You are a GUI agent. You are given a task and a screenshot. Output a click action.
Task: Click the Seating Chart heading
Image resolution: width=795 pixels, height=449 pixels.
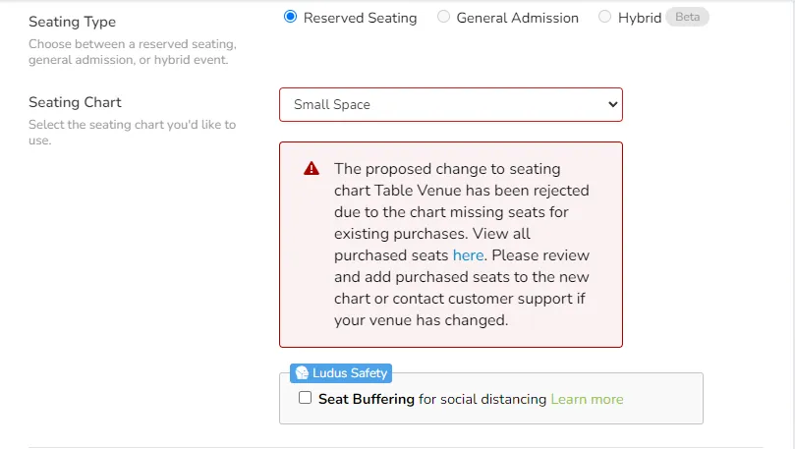pyautogui.click(x=75, y=102)
